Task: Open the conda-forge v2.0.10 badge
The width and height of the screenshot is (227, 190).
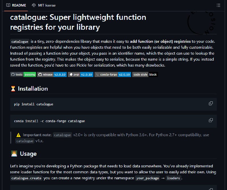Action: (113, 74)
